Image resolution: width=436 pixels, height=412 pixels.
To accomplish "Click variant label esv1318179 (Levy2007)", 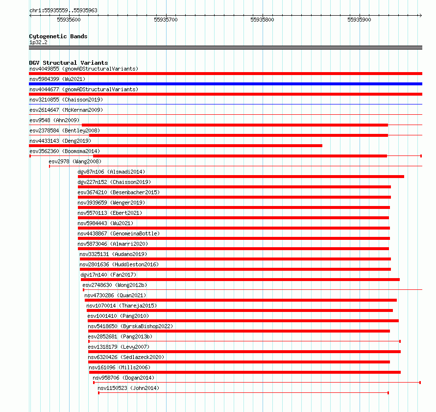I will tap(119, 347).
